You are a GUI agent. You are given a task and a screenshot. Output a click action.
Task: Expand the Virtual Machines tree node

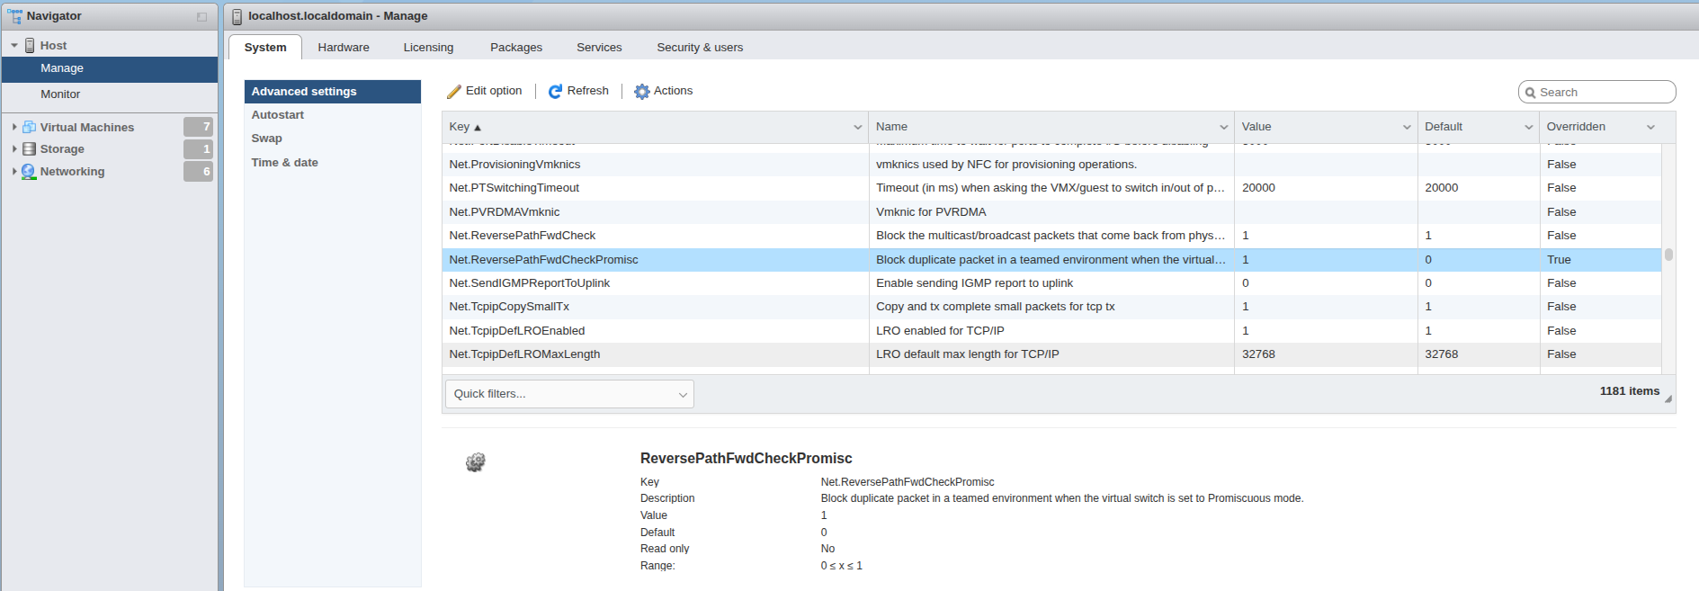point(14,128)
